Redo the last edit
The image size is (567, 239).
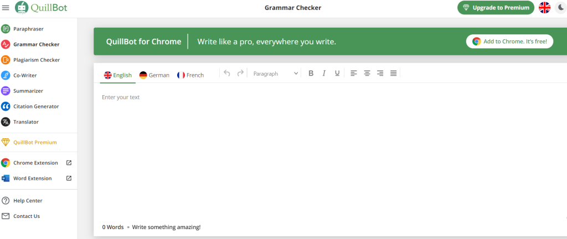tap(240, 74)
